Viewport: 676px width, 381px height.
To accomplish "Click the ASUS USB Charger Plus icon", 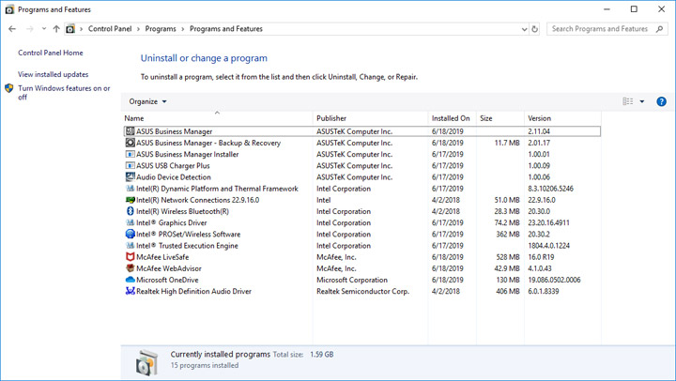I will [x=130, y=165].
